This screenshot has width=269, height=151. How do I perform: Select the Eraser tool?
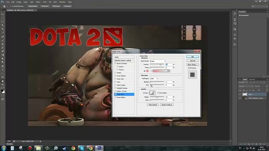coord(3,51)
